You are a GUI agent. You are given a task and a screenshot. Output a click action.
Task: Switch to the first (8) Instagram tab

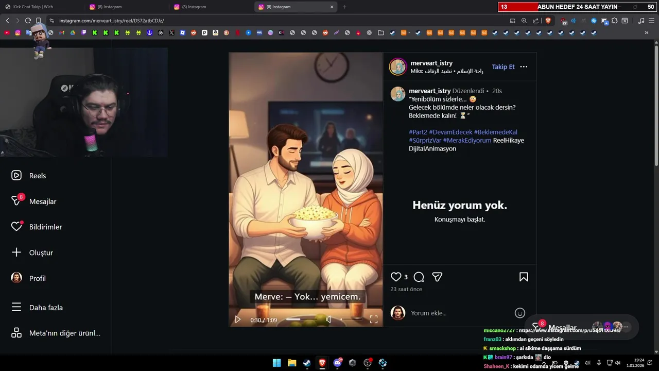click(x=127, y=7)
